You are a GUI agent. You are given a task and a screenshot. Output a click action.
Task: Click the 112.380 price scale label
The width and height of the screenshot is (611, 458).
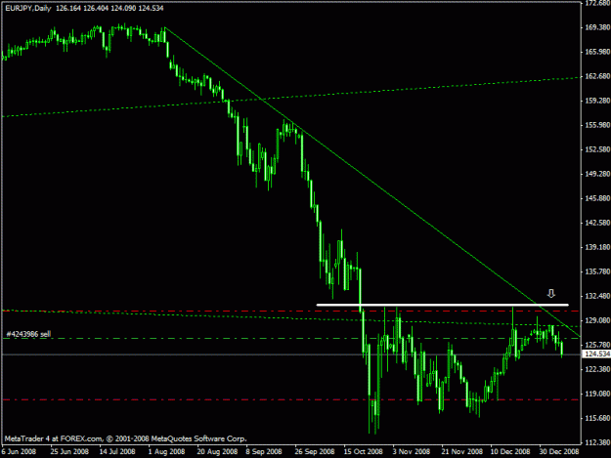pyautogui.click(x=597, y=442)
